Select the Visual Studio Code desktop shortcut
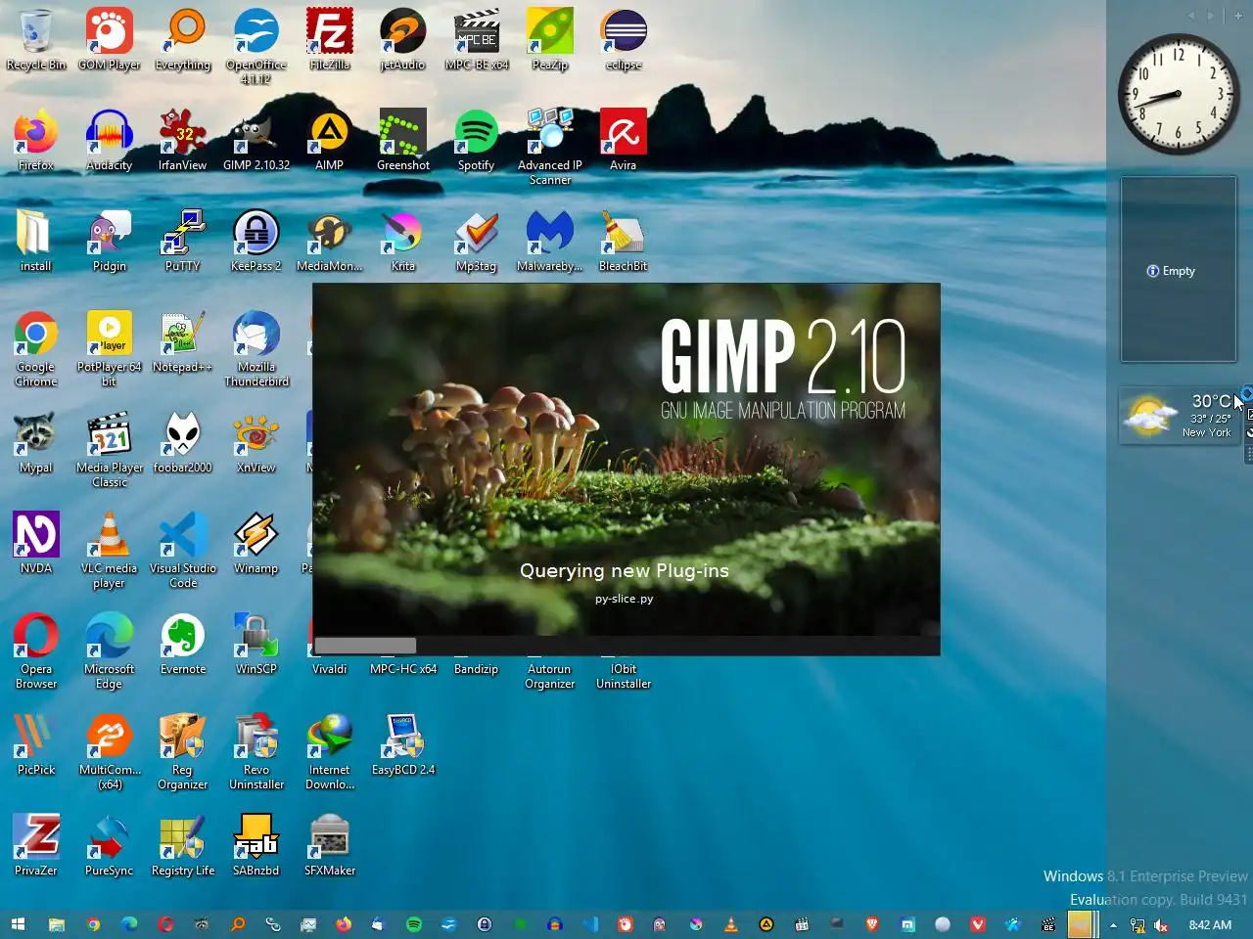 [183, 551]
